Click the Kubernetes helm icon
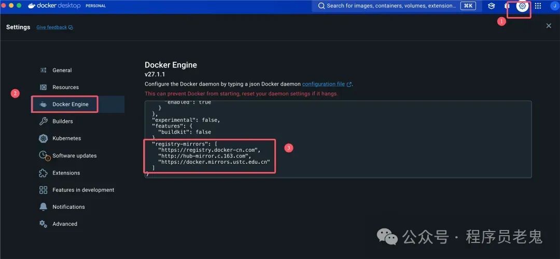560x259 pixels. click(x=43, y=138)
